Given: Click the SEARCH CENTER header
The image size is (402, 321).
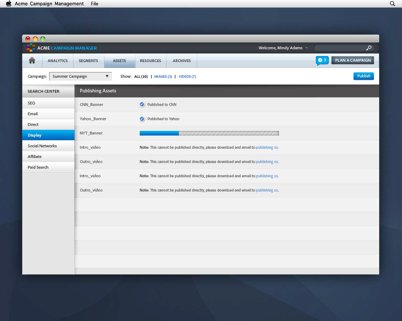Looking at the screenshot, I should pos(48,91).
